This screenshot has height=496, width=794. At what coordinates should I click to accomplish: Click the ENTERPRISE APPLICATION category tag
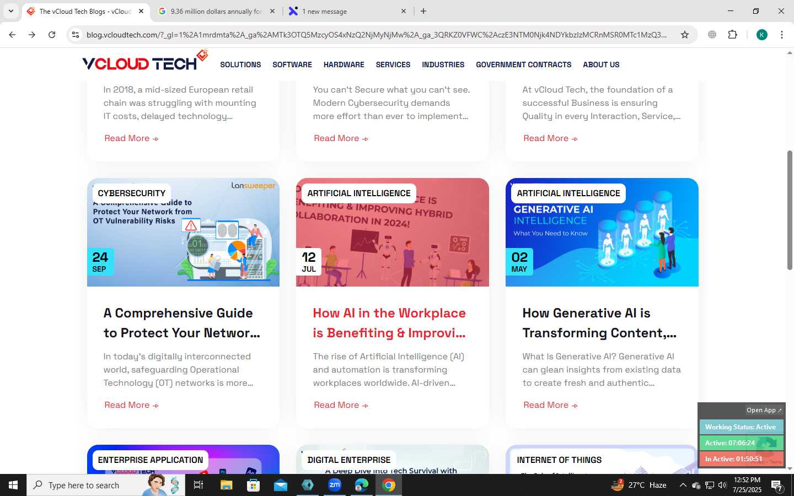[x=151, y=460]
